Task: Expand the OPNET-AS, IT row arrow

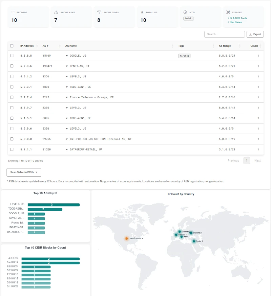Action: coord(67,66)
